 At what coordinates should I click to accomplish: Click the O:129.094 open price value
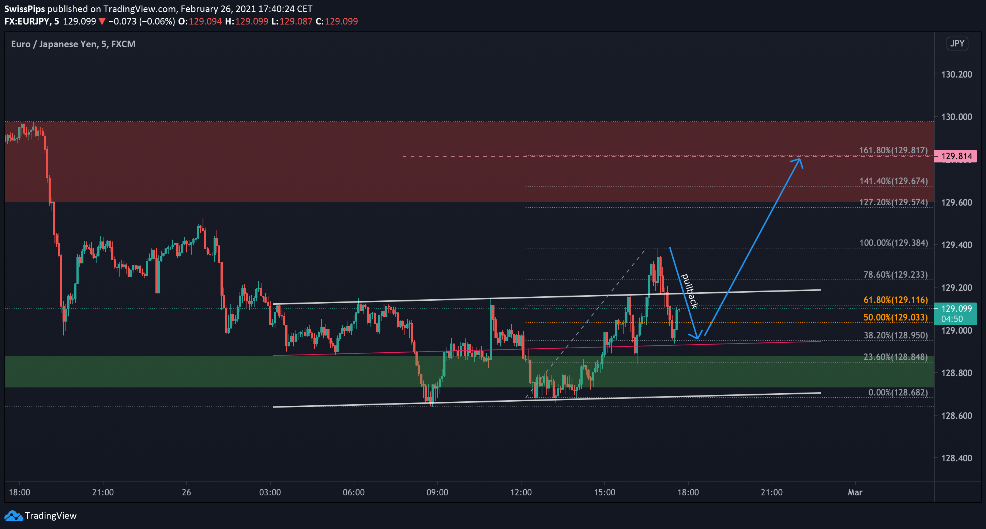[200, 21]
